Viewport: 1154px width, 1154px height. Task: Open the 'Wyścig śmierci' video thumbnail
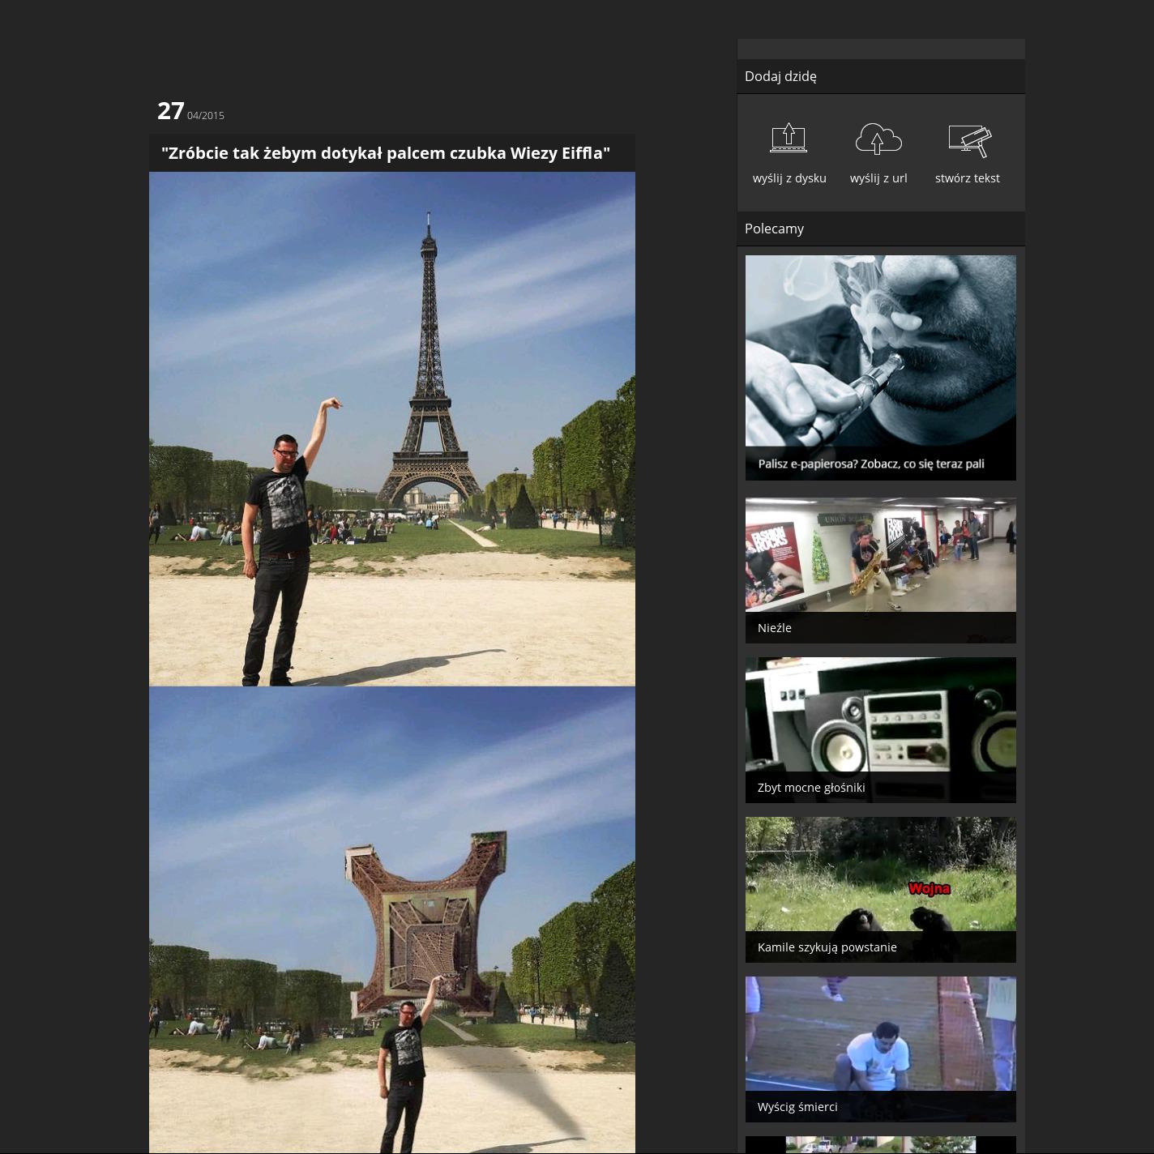[x=880, y=1033]
